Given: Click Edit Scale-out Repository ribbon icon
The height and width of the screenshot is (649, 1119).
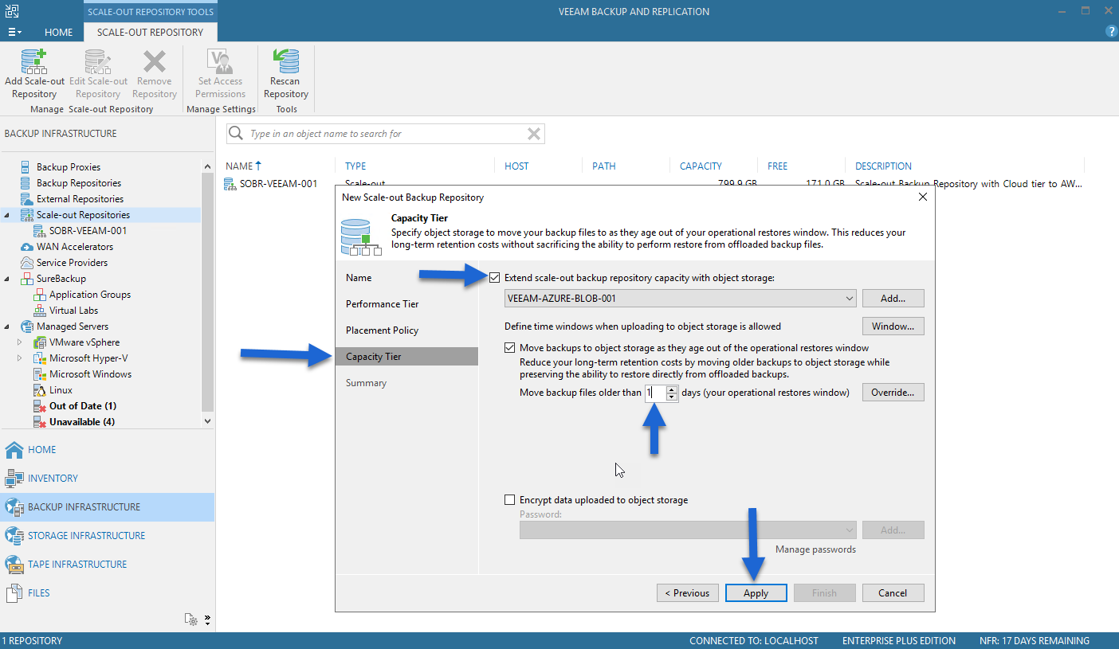Looking at the screenshot, I should 98,61.
